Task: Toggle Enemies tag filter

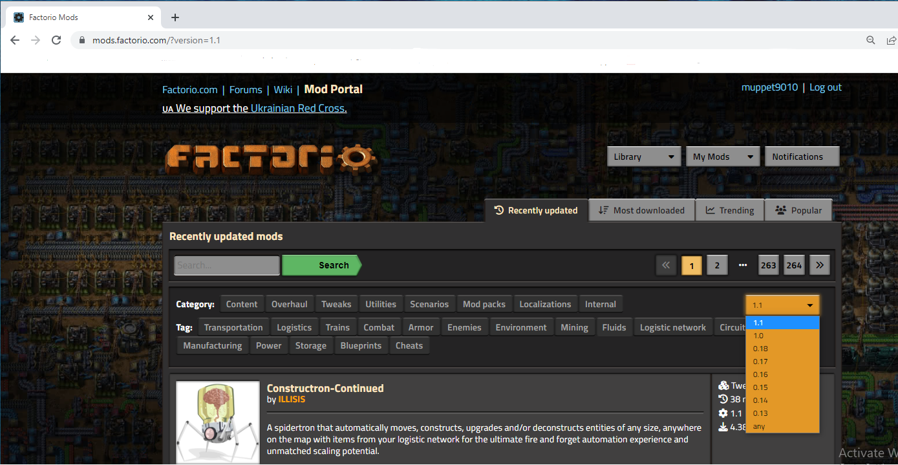Action: point(464,327)
